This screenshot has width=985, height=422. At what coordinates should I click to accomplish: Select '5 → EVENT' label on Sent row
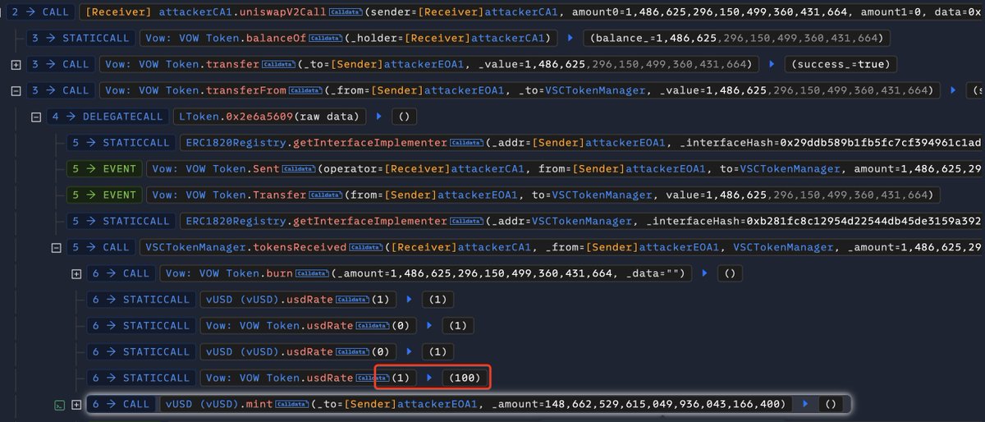pos(103,170)
